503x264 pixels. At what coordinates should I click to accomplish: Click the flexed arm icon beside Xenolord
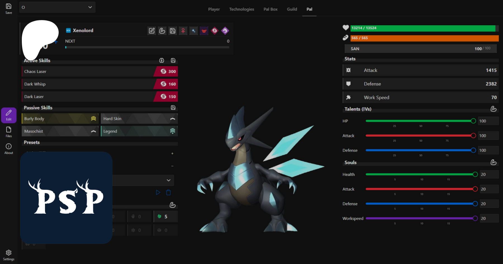click(162, 31)
